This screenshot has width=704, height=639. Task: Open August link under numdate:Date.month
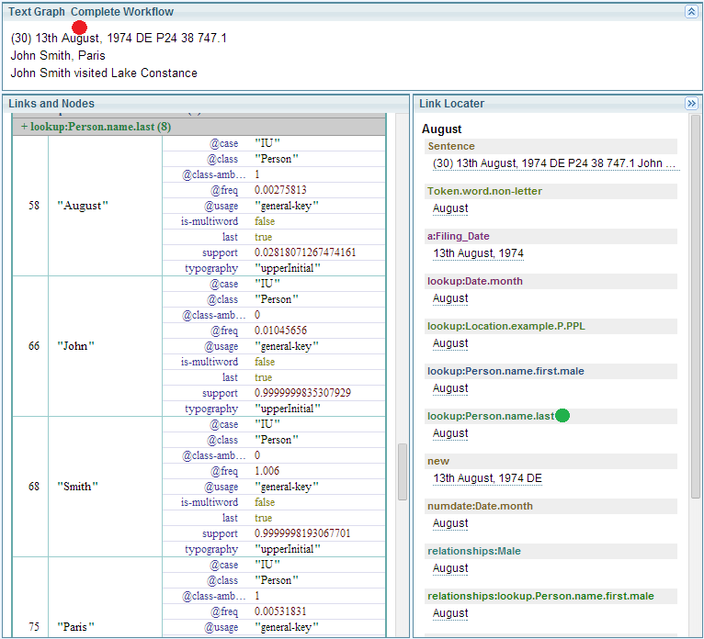[450, 523]
